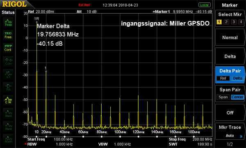Click the dimmed S.T. status icon
Screen dimensions: 246x148
coord(8,74)
